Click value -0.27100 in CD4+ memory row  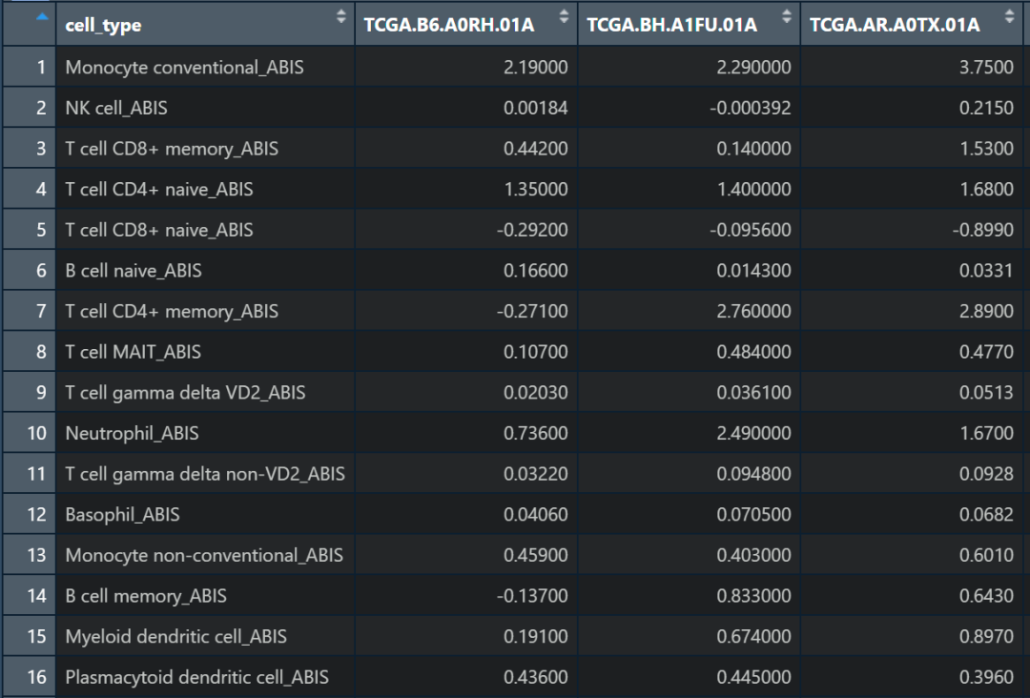click(x=532, y=311)
